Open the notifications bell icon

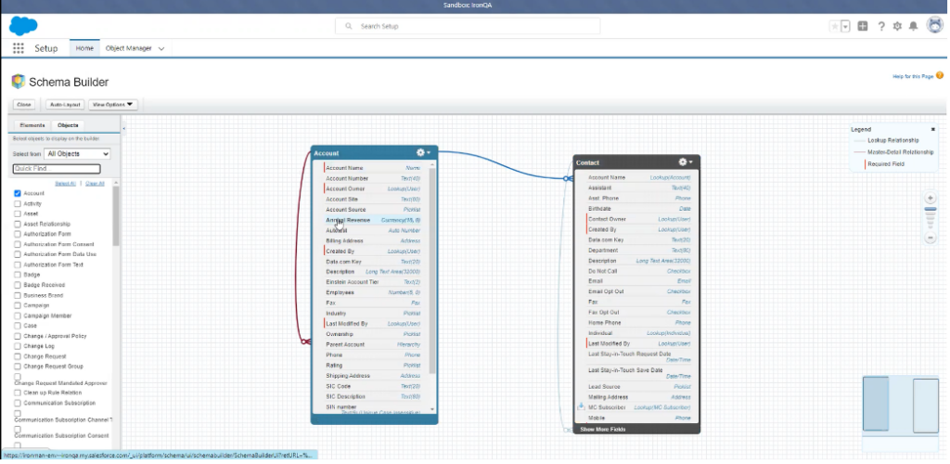click(x=913, y=26)
